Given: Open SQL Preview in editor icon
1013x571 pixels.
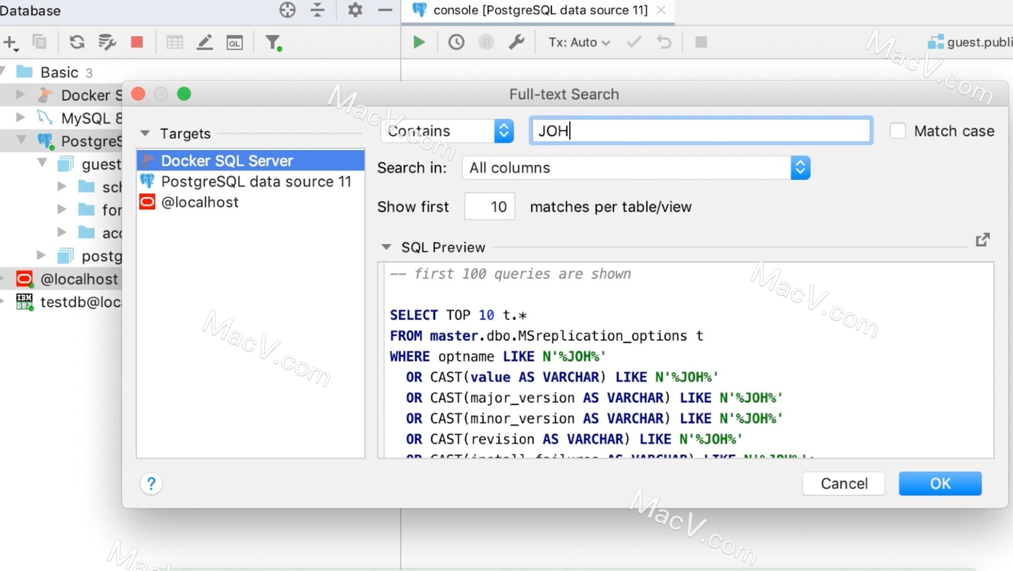Looking at the screenshot, I should [982, 240].
